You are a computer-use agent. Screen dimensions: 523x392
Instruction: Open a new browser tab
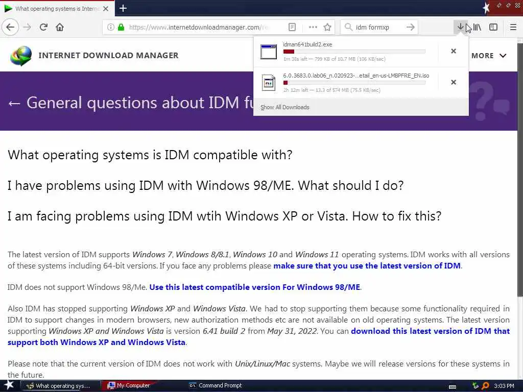123,8
